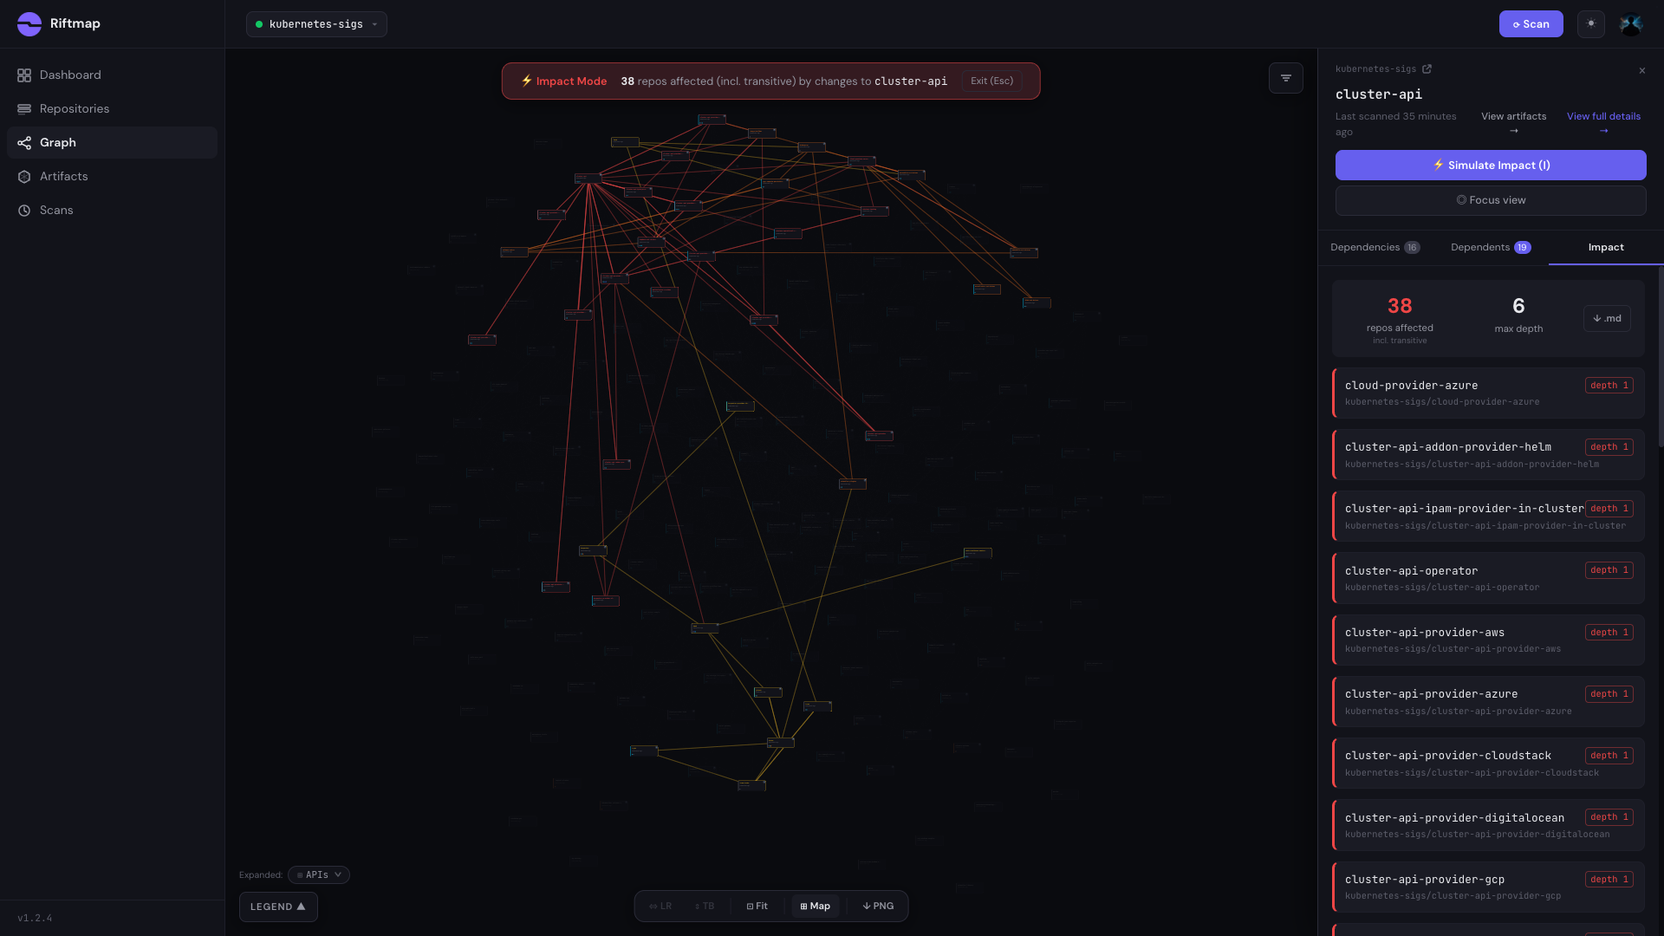The width and height of the screenshot is (1664, 936).
Task: Switch to the Dependencies tab
Action: coord(1375,248)
